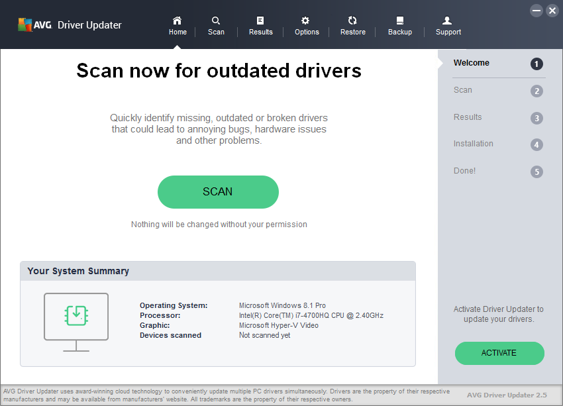
Task: Click the green ACTIVATE button
Action: pyautogui.click(x=499, y=353)
